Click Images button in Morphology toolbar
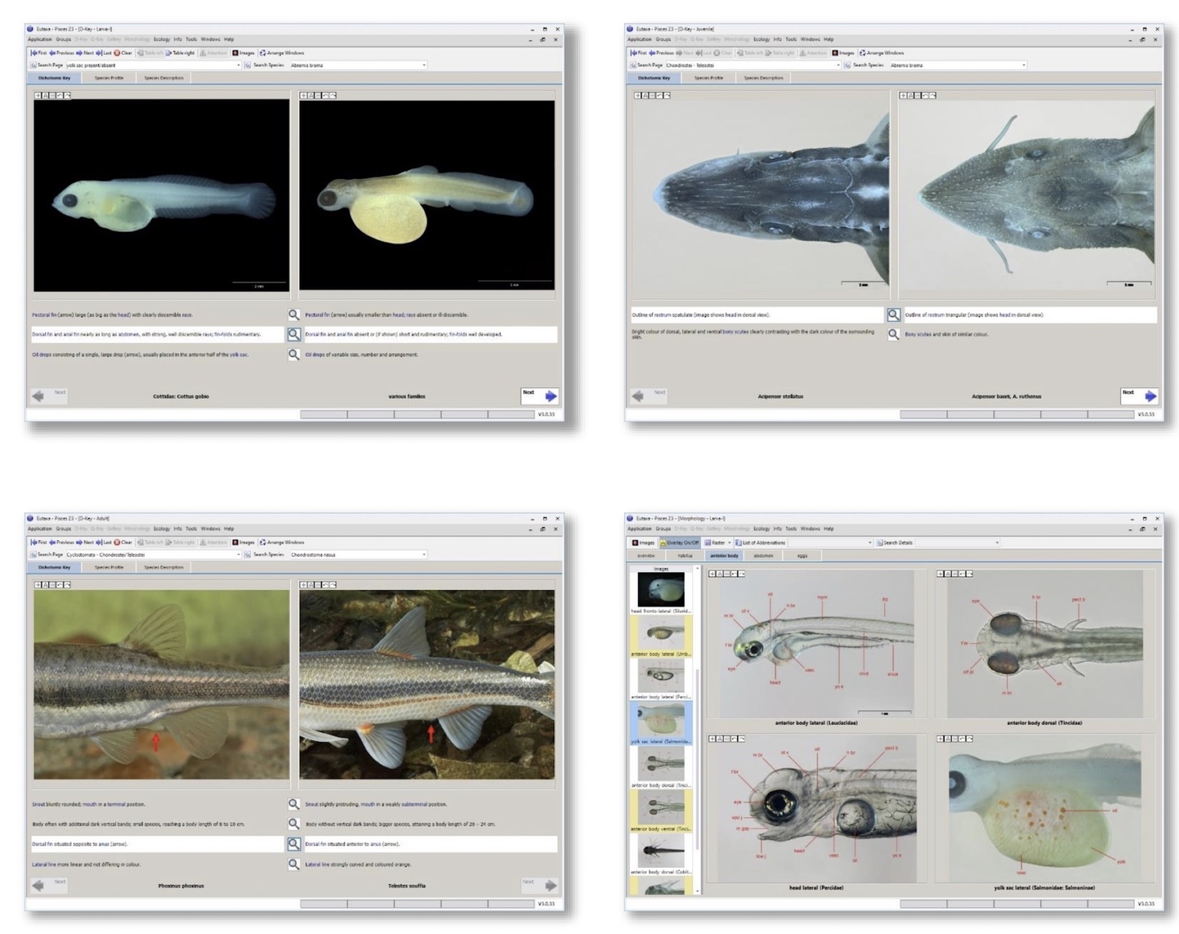Viewport: 1179px width, 934px height. [x=643, y=543]
